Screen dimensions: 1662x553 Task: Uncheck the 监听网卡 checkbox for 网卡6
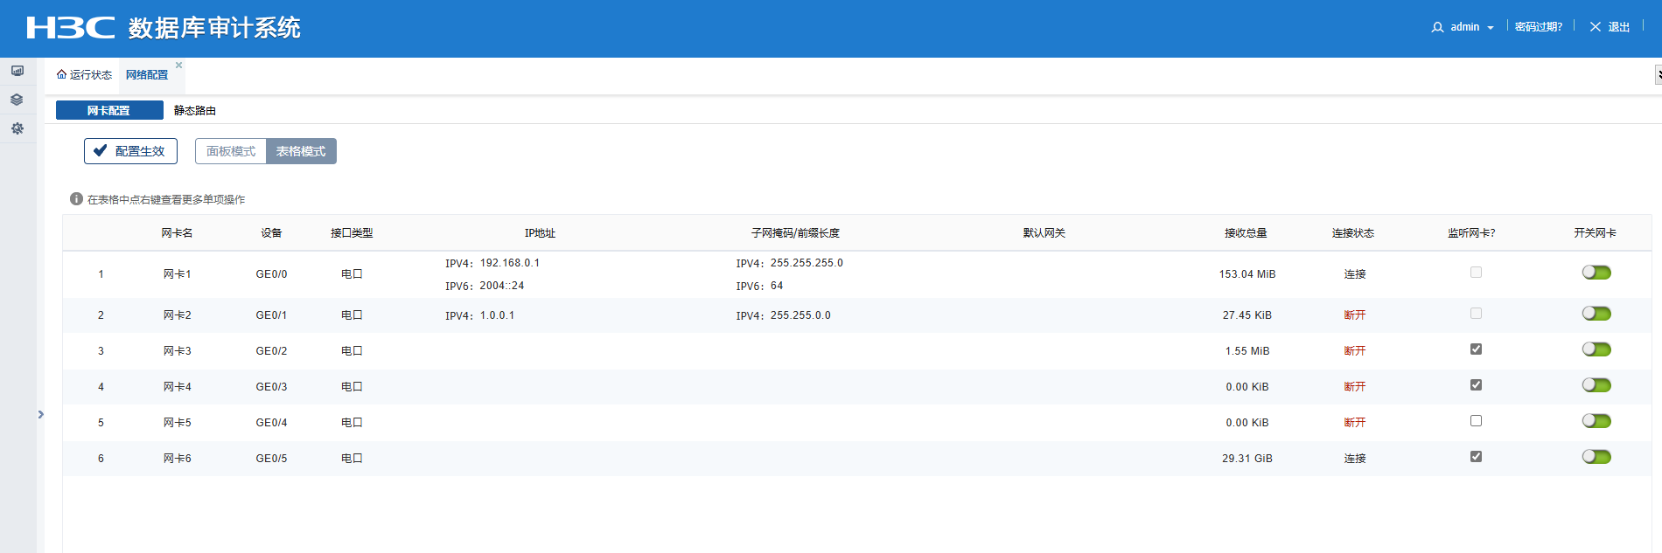[1476, 457]
